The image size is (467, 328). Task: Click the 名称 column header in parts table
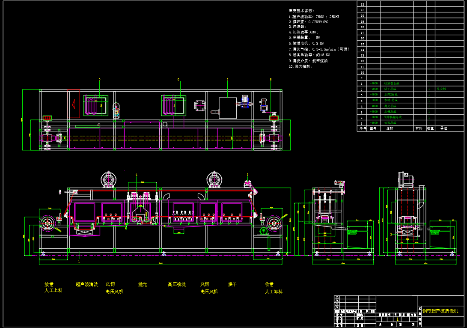click(x=390, y=128)
